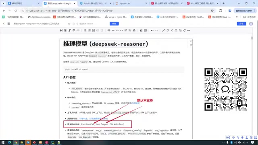Insert table into the note
Image resolution: width=258 pixels, height=145 pixels.
tap(145, 31)
